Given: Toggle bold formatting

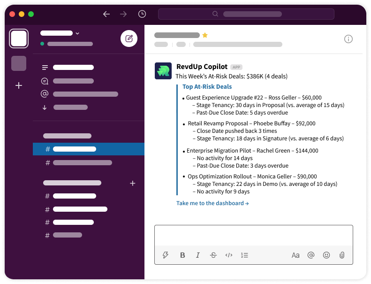Looking at the screenshot, I should (182, 255).
